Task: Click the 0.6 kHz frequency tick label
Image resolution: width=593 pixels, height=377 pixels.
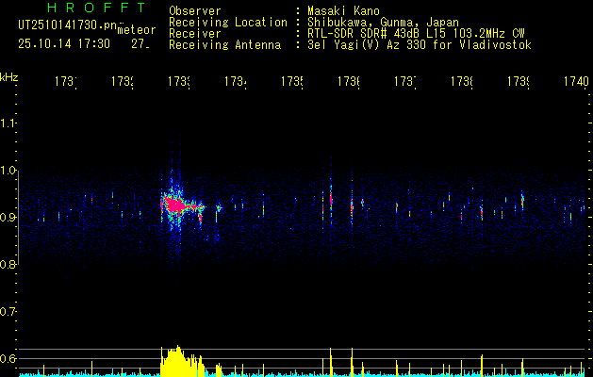Action: point(8,358)
